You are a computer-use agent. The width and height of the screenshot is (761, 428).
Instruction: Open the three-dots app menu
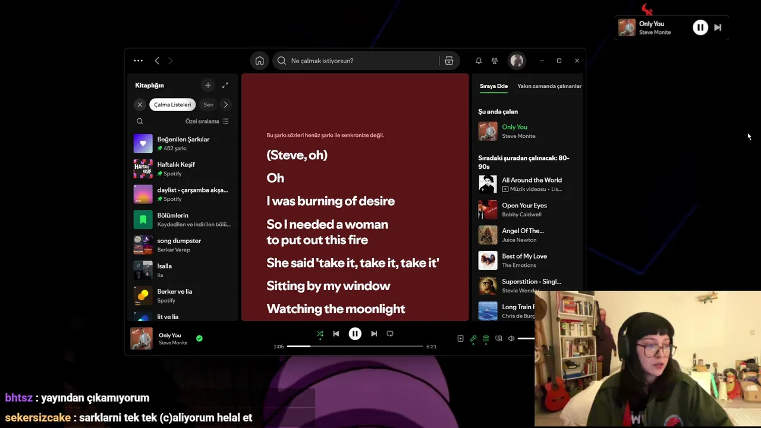(x=138, y=61)
